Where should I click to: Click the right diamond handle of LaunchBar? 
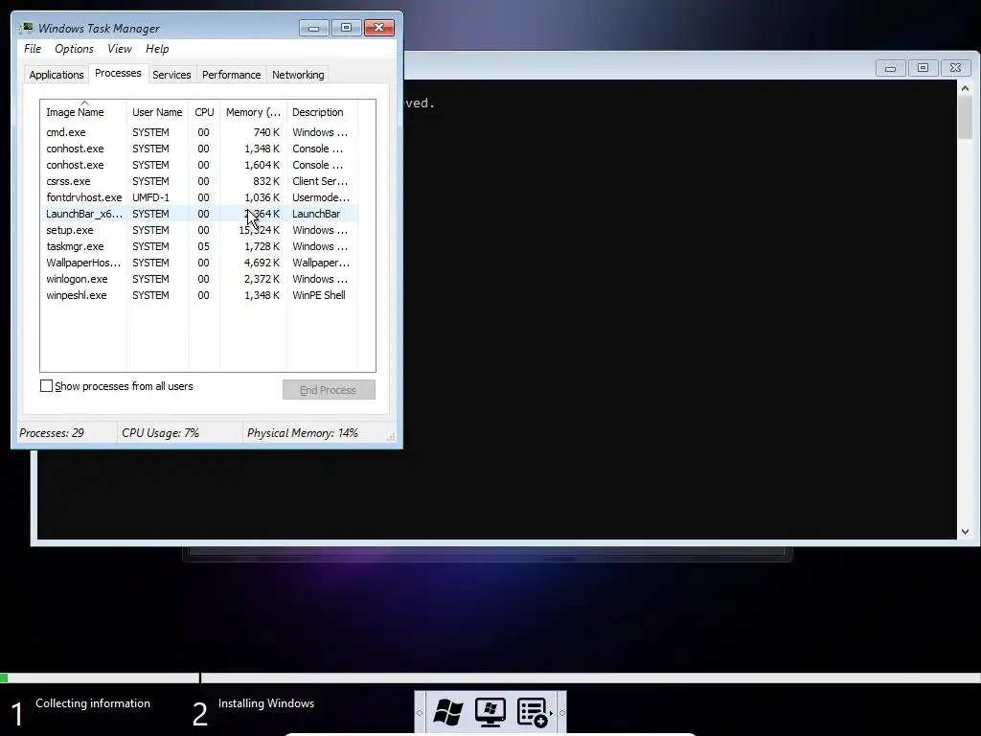point(561,713)
